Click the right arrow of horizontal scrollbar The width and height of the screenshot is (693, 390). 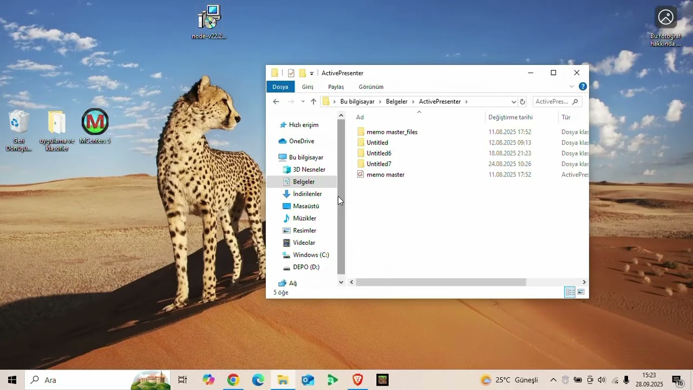584,282
